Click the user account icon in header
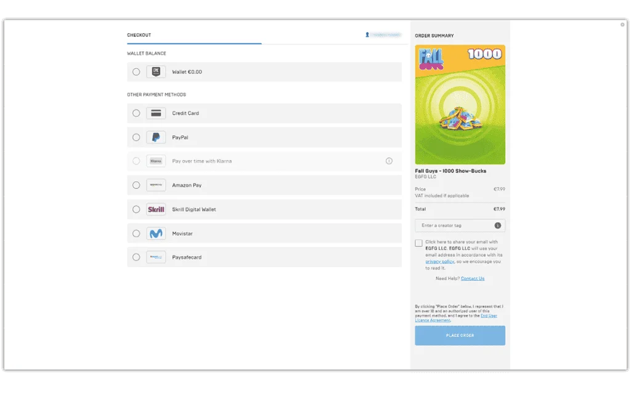 click(367, 35)
